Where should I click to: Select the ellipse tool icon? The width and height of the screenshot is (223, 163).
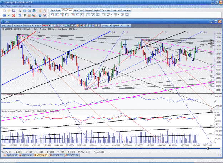(127, 15)
